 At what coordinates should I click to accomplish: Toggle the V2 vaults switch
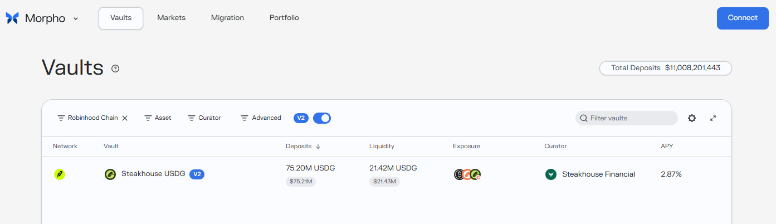pyautogui.click(x=322, y=118)
